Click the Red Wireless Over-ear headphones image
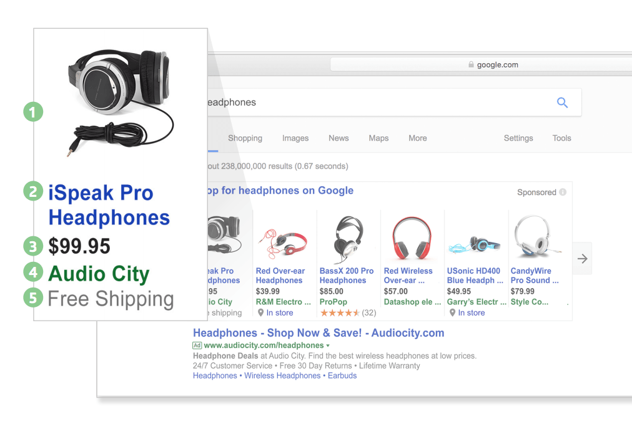 [x=412, y=238]
